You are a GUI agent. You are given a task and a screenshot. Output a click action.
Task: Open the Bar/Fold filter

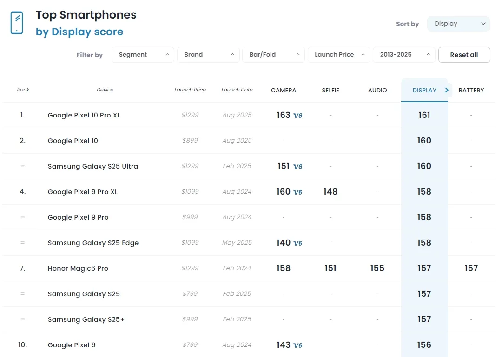[273, 55]
